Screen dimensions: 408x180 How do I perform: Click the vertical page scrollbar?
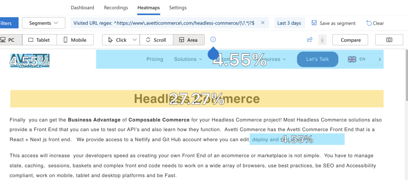(x=406, y=75)
